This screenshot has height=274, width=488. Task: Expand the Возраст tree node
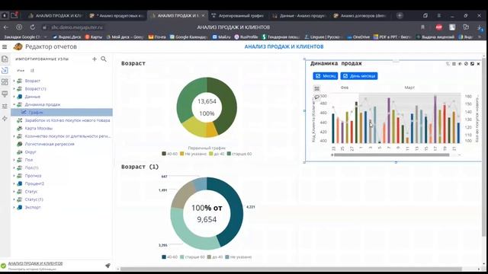(14, 81)
